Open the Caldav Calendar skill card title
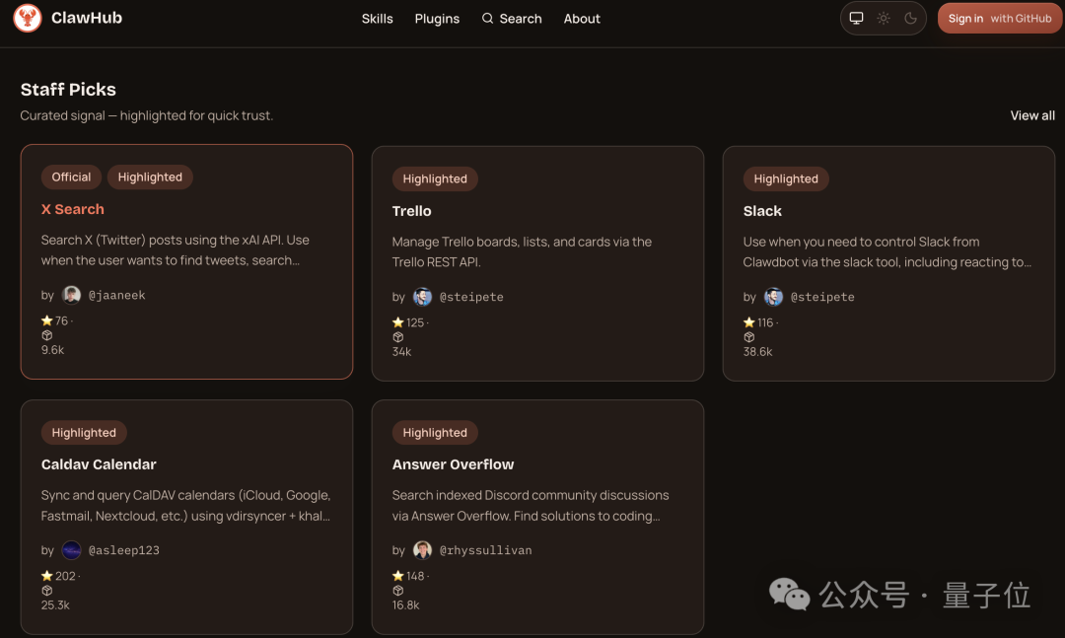Viewport: 1065px width, 638px height. tap(99, 464)
